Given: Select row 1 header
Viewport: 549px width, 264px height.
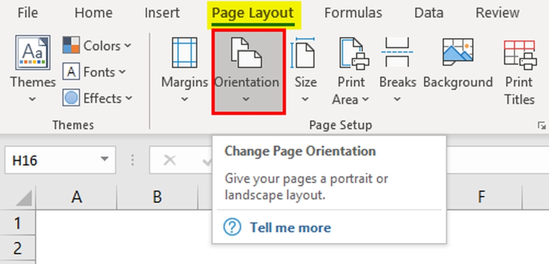Looking at the screenshot, I should [x=17, y=223].
